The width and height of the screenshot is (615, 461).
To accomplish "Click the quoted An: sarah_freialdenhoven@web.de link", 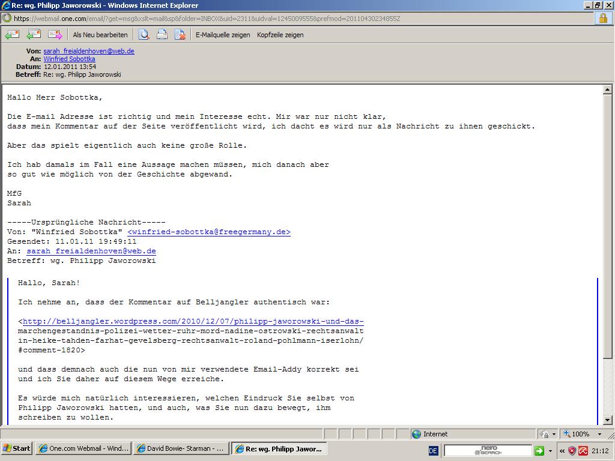I will point(91,251).
